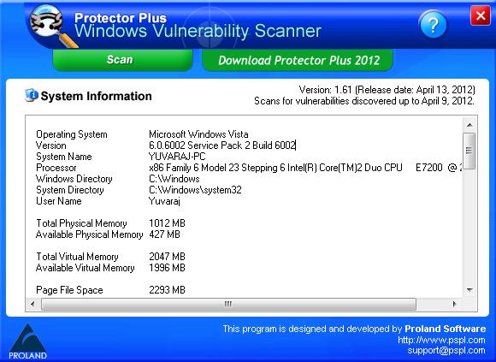Click the Protector Plus magnifier logo icon

point(50,26)
